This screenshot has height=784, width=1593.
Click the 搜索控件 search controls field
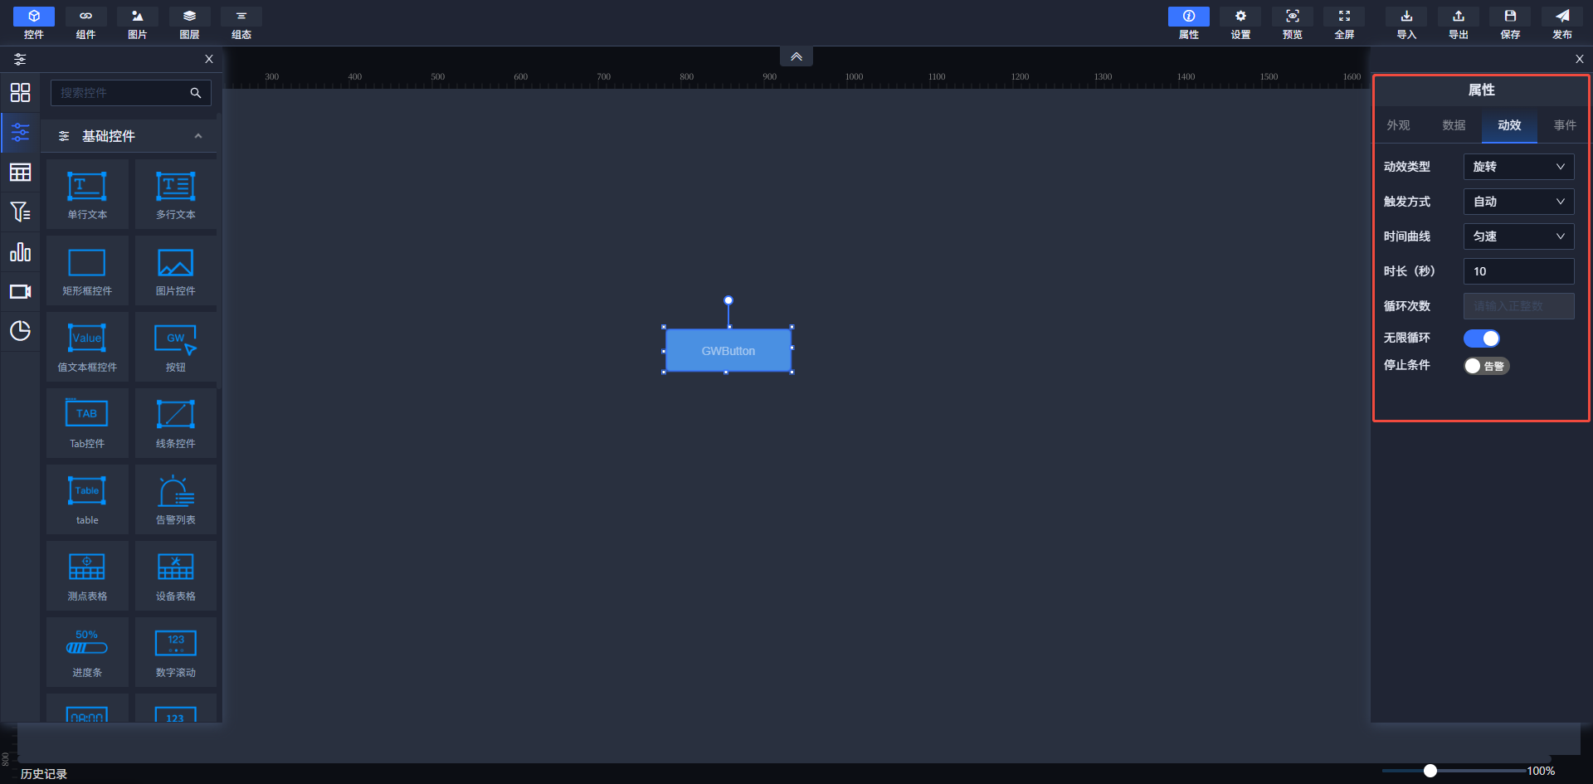(131, 93)
